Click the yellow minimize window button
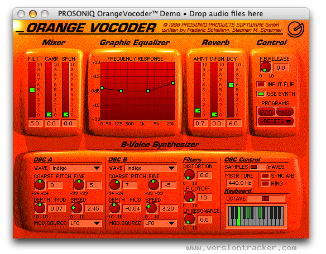The width and height of the screenshot is (326, 254). point(33,14)
